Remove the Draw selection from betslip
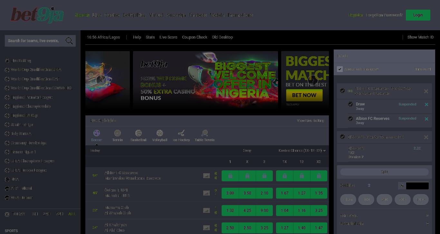This screenshot has width=440, height=234. tap(426, 104)
